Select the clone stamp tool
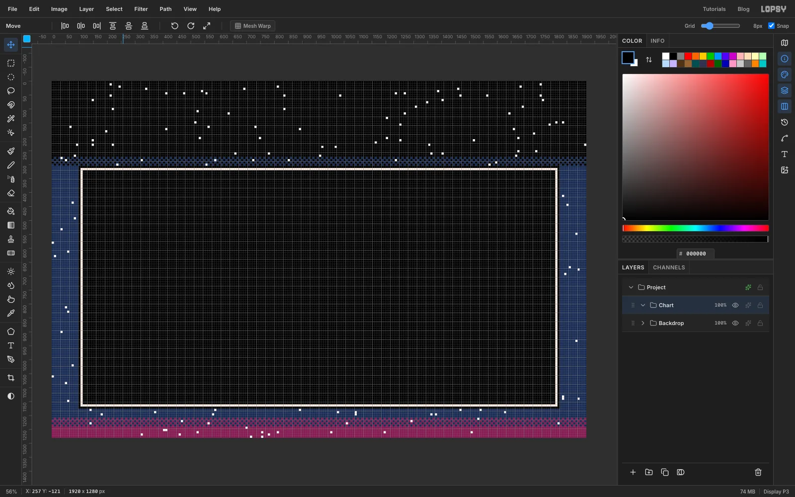Screen dimensions: 795x497 click(x=11, y=239)
